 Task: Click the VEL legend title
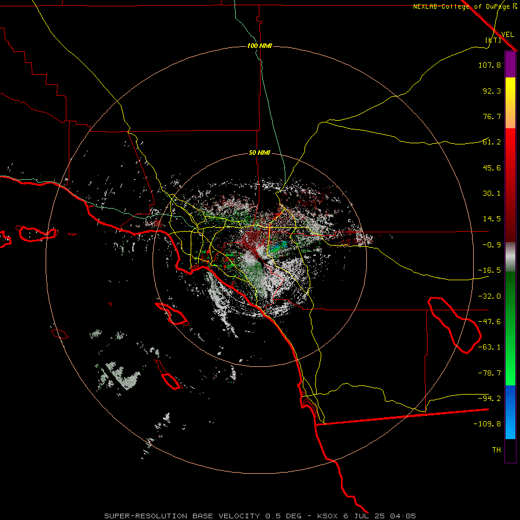(x=507, y=34)
